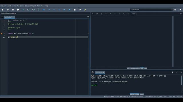183x102 pixels.
Task: Continue execution until next breakpoint
Action: 64,10
